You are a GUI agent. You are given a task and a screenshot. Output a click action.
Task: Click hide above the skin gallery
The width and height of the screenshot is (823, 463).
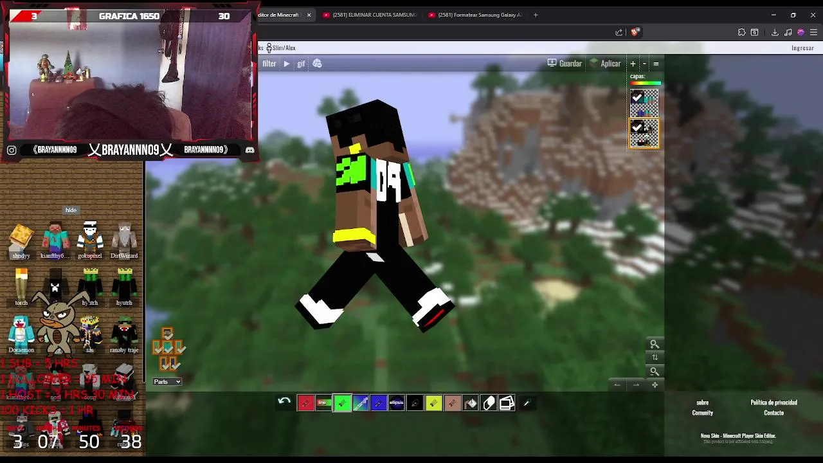click(x=71, y=210)
